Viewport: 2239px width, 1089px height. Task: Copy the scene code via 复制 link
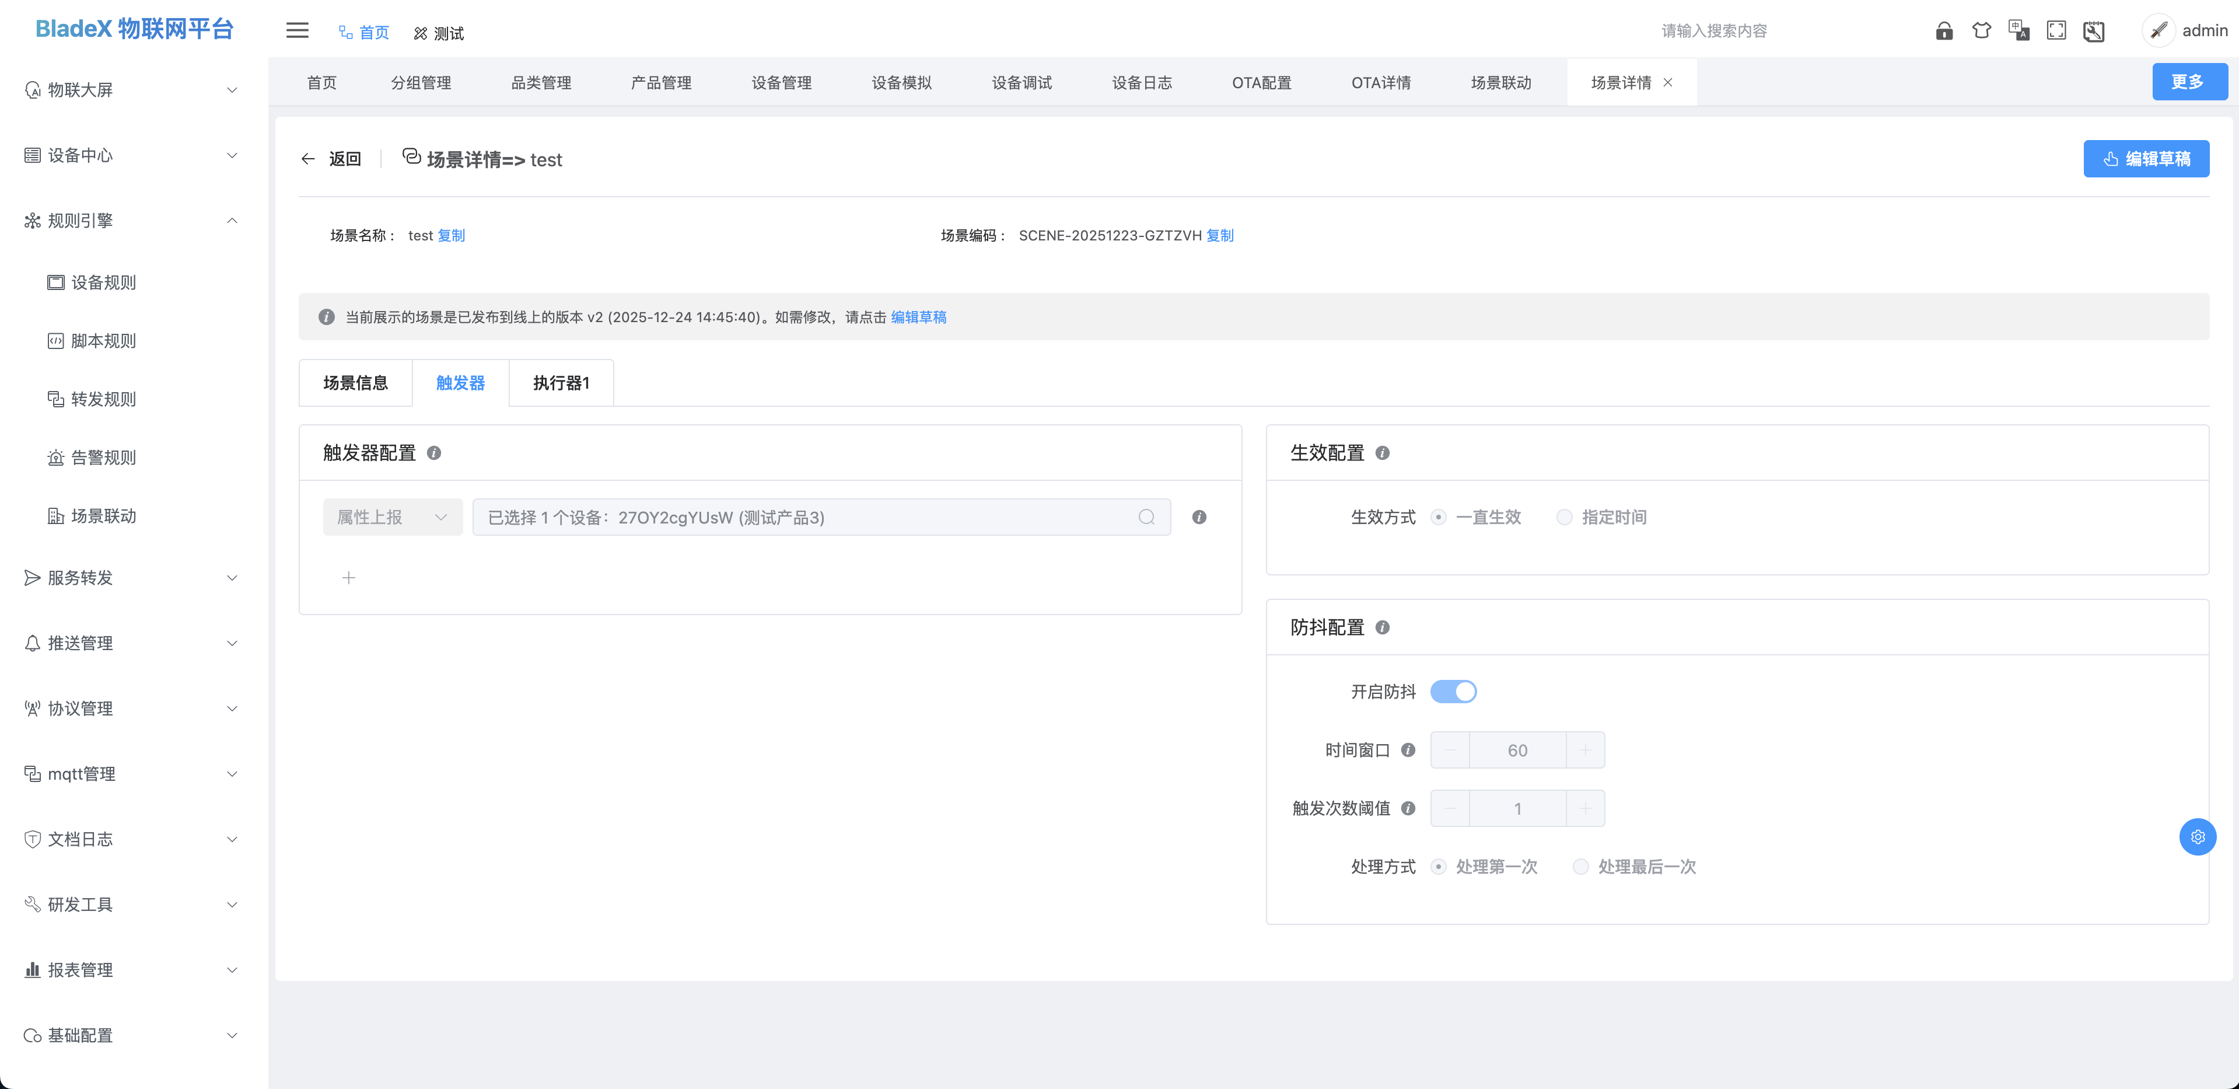click(1219, 235)
